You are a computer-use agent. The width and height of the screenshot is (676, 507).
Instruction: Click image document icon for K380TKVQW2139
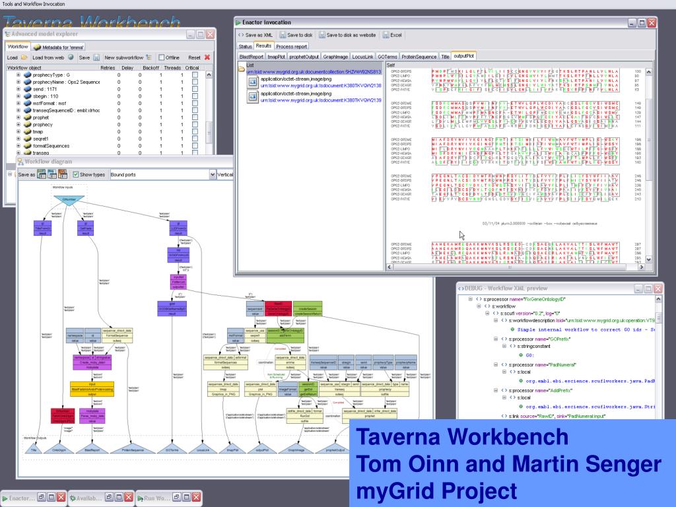(x=253, y=96)
